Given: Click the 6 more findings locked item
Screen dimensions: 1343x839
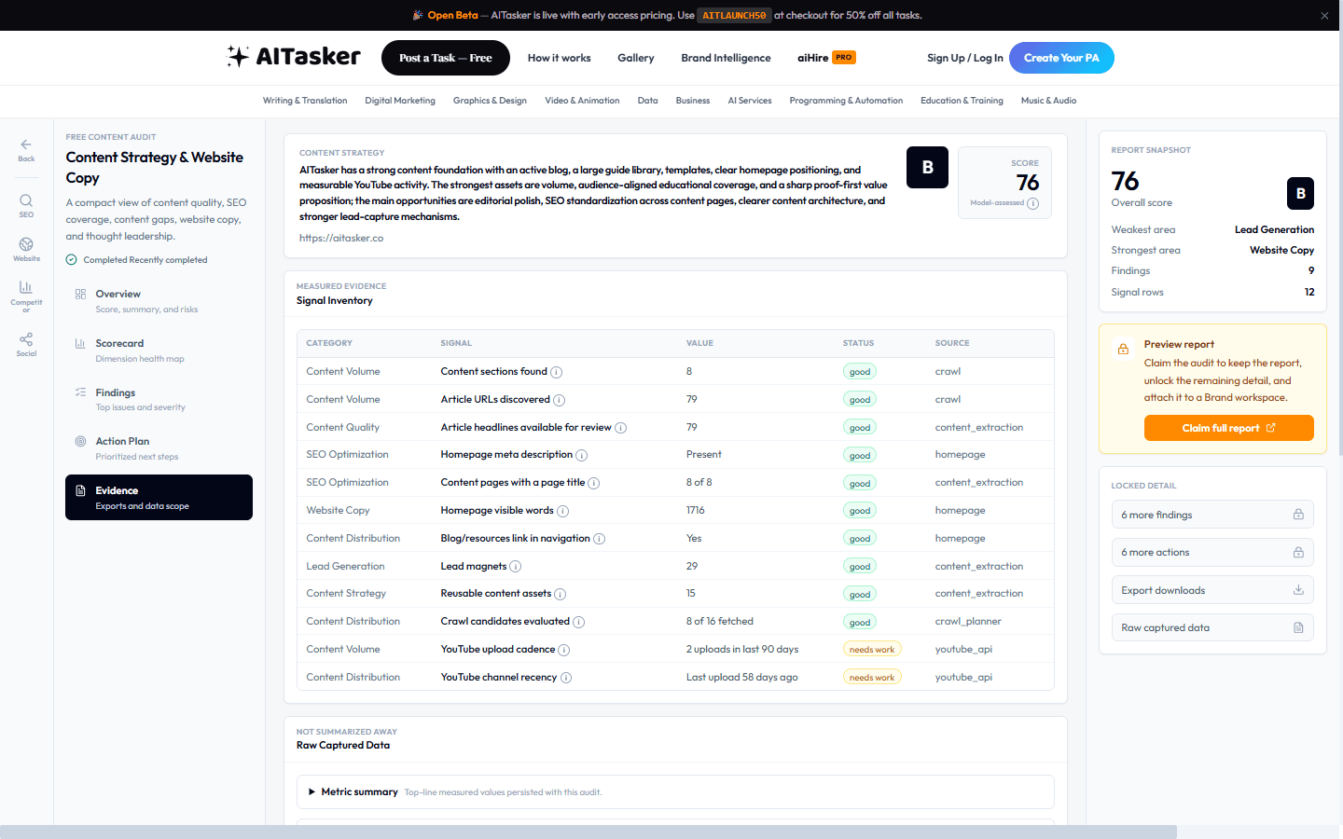Looking at the screenshot, I should point(1212,515).
